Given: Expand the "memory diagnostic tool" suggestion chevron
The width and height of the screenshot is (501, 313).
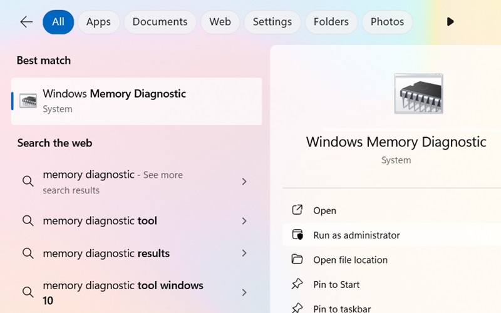Looking at the screenshot, I should tap(244, 221).
